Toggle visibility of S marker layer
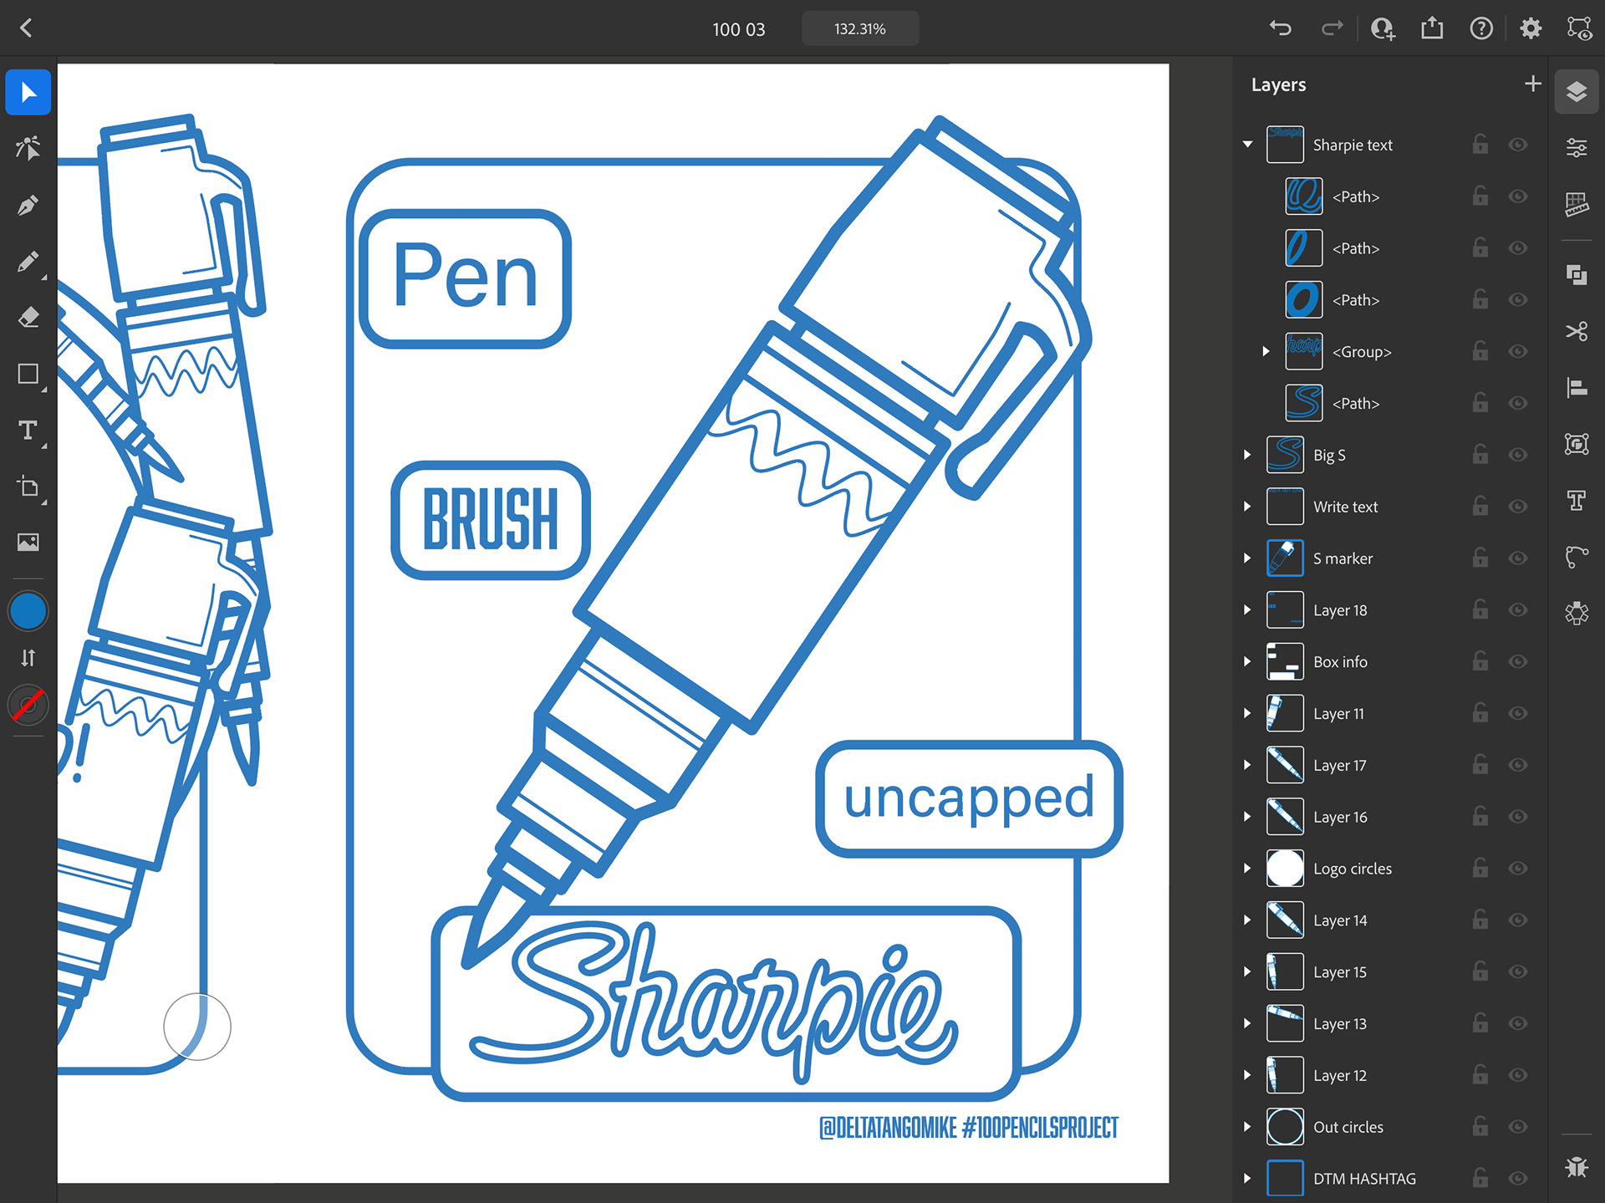 pos(1518,558)
